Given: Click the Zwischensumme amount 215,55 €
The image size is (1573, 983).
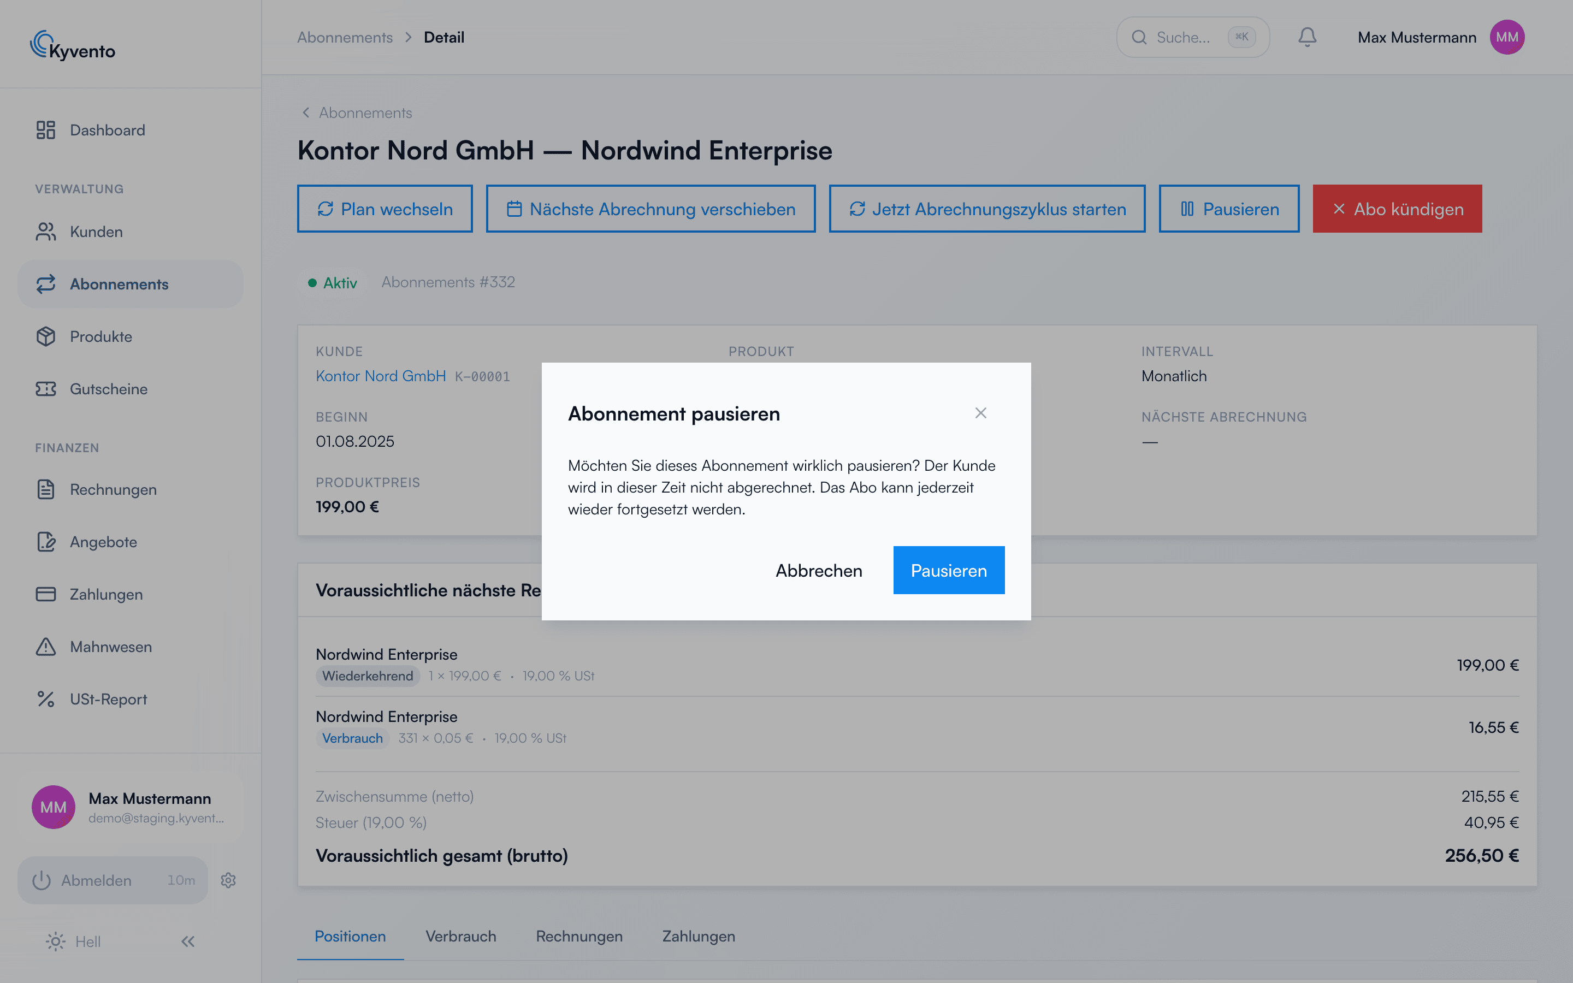Looking at the screenshot, I should [x=1490, y=796].
